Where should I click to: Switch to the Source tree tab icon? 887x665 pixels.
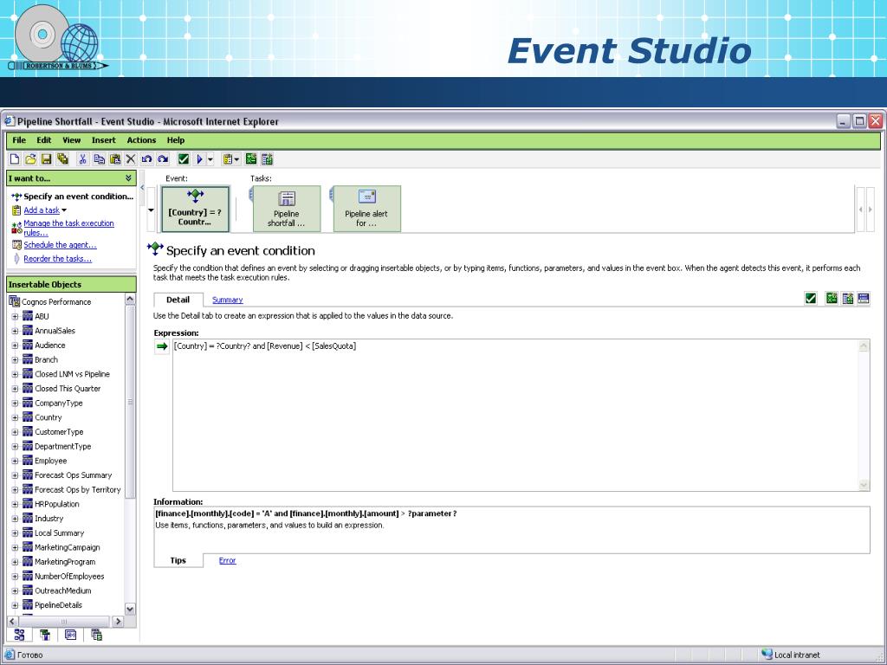tap(19, 635)
